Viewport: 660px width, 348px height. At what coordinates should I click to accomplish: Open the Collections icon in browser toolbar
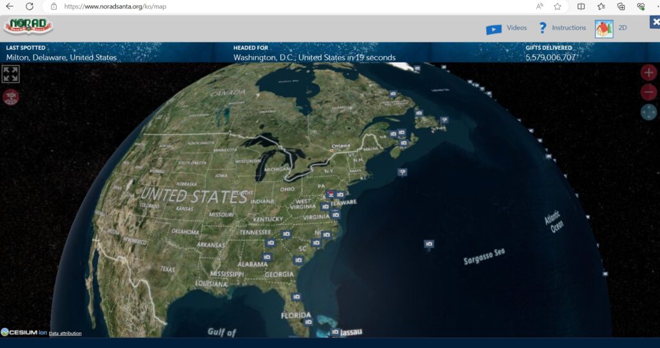pyautogui.click(x=621, y=6)
